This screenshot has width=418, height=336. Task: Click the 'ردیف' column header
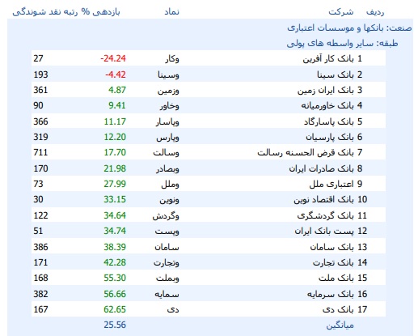(375, 12)
